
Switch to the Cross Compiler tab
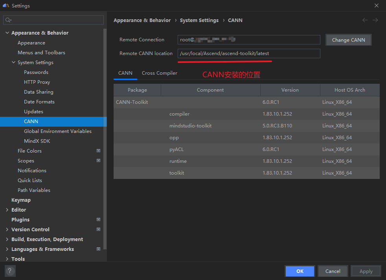pos(160,73)
